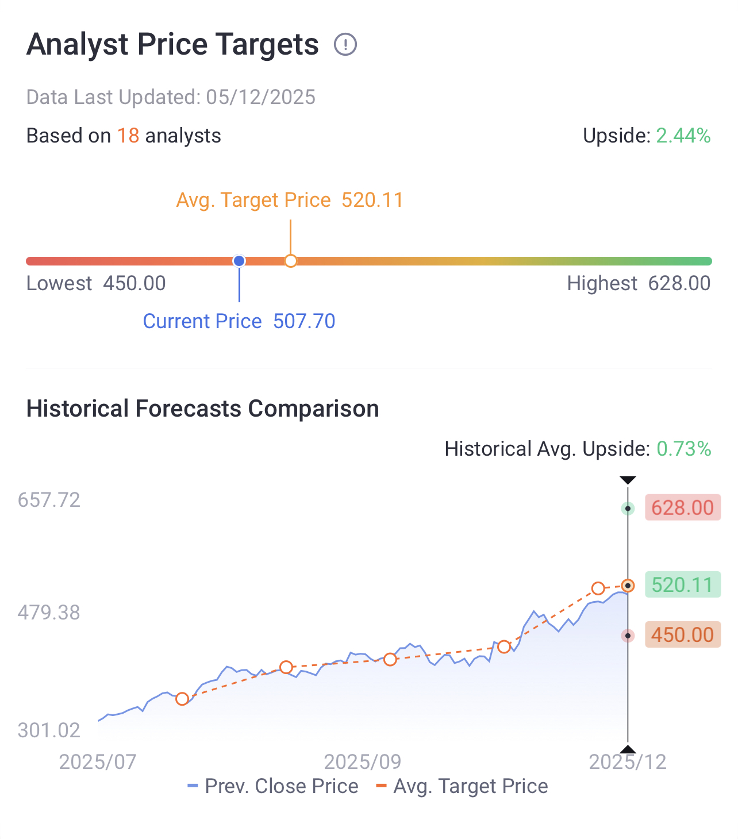Click the info icon beside Analyst Price Targets
The width and height of the screenshot is (738, 839).
click(x=345, y=45)
